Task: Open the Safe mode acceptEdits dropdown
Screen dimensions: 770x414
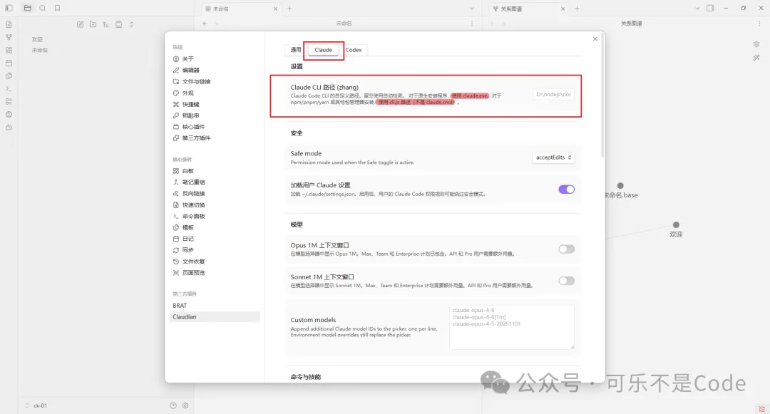Action: tap(553, 157)
